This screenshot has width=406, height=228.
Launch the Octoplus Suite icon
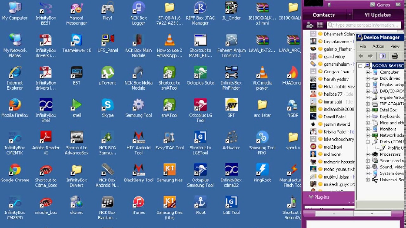click(x=200, y=75)
